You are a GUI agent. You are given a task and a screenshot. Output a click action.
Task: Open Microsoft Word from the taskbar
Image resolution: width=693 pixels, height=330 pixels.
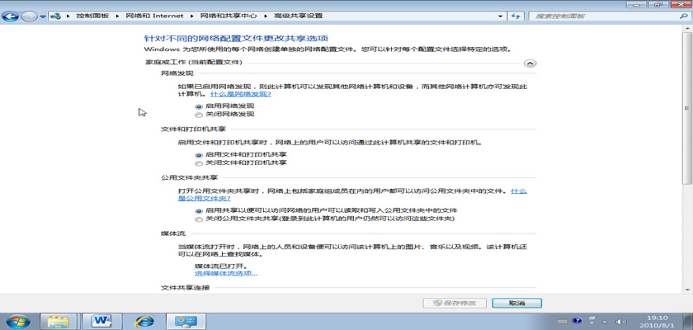click(102, 320)
